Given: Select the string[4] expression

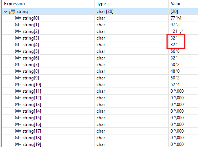Looking at the screenshot, I should tap(31, 45).
